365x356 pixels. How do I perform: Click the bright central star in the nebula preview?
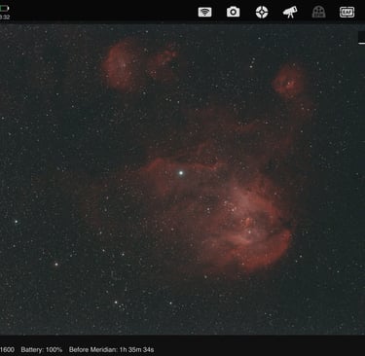pyautogui.click(x=181, y=173)
